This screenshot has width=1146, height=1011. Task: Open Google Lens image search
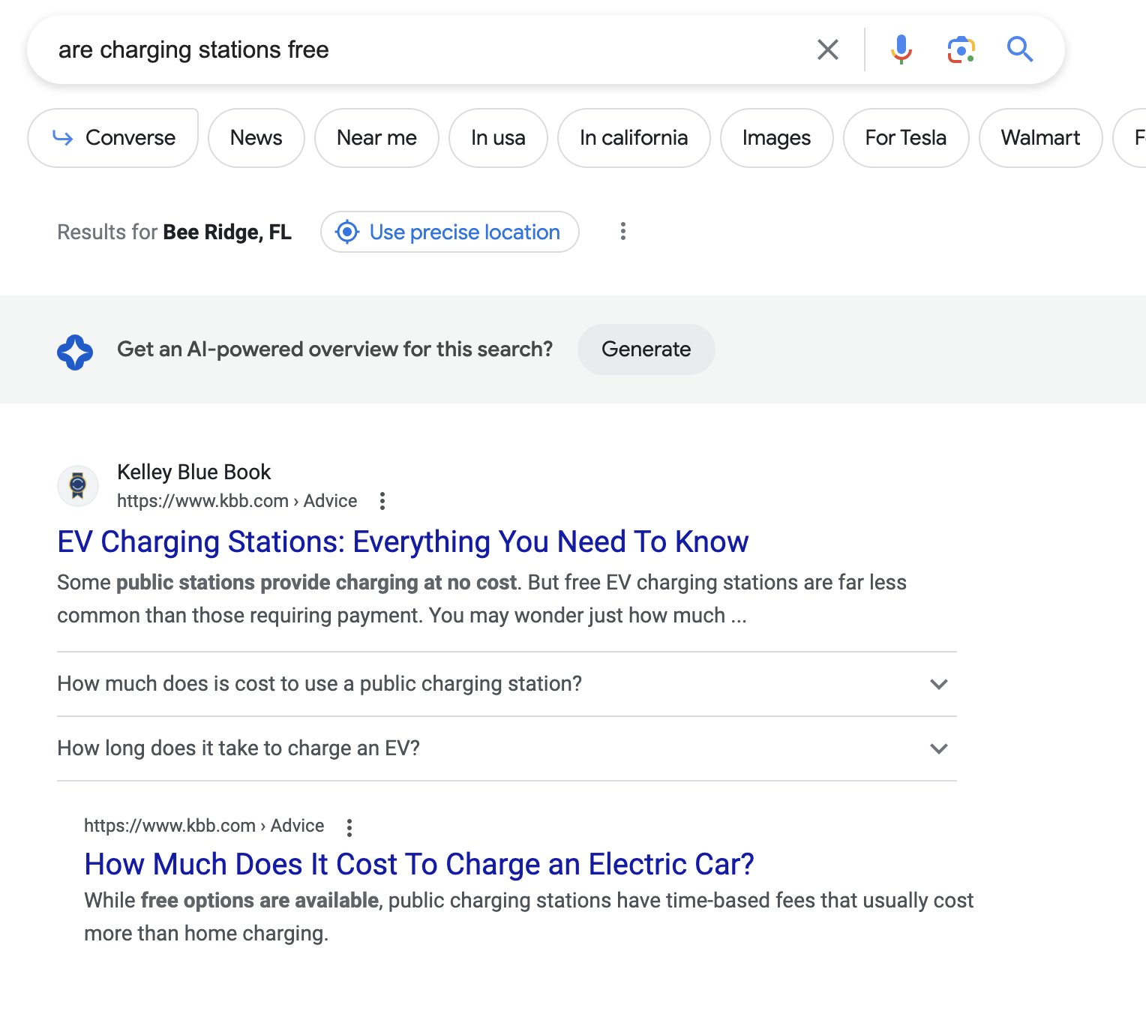961,49
